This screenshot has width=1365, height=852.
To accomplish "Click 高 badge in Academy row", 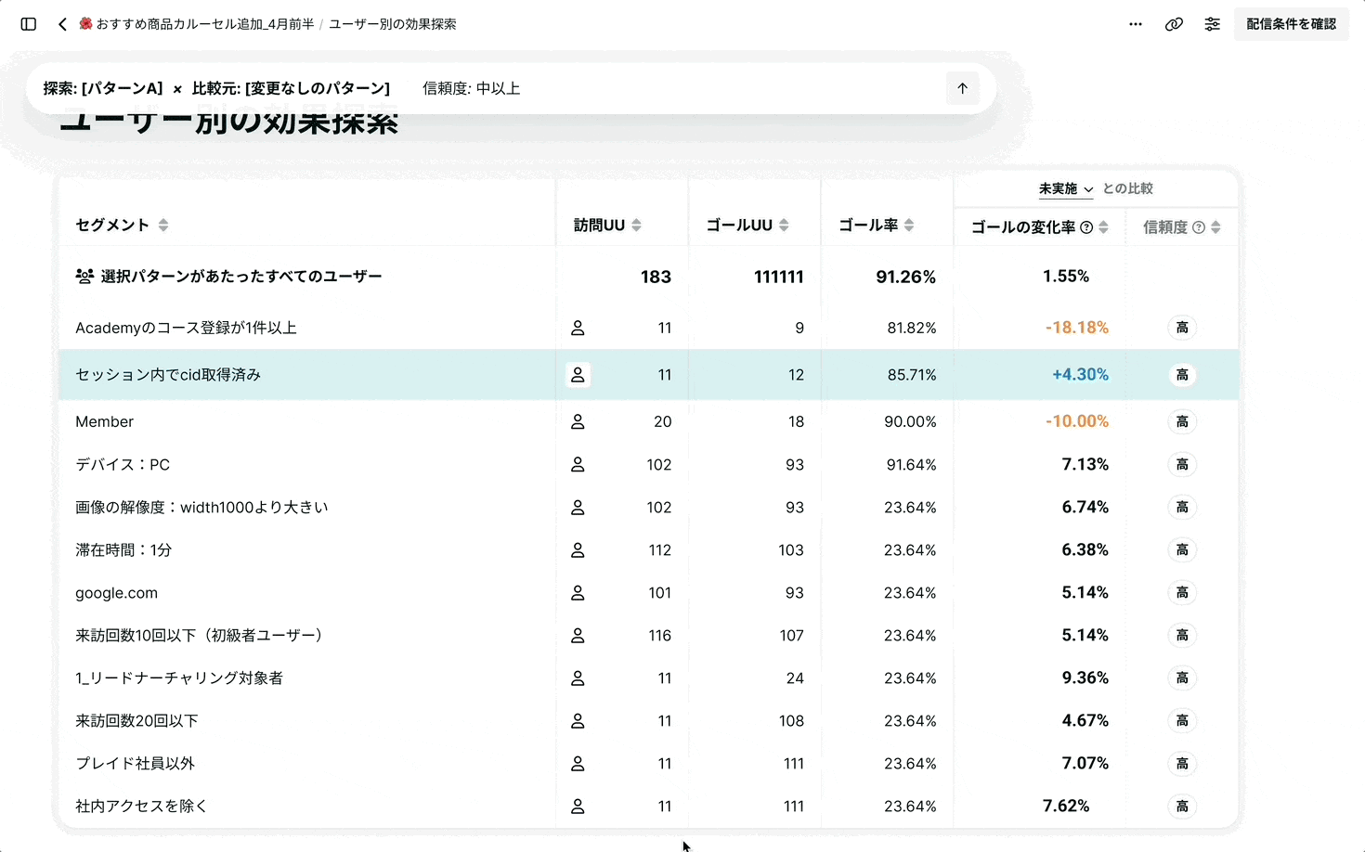I will (x=1182, y=328).
